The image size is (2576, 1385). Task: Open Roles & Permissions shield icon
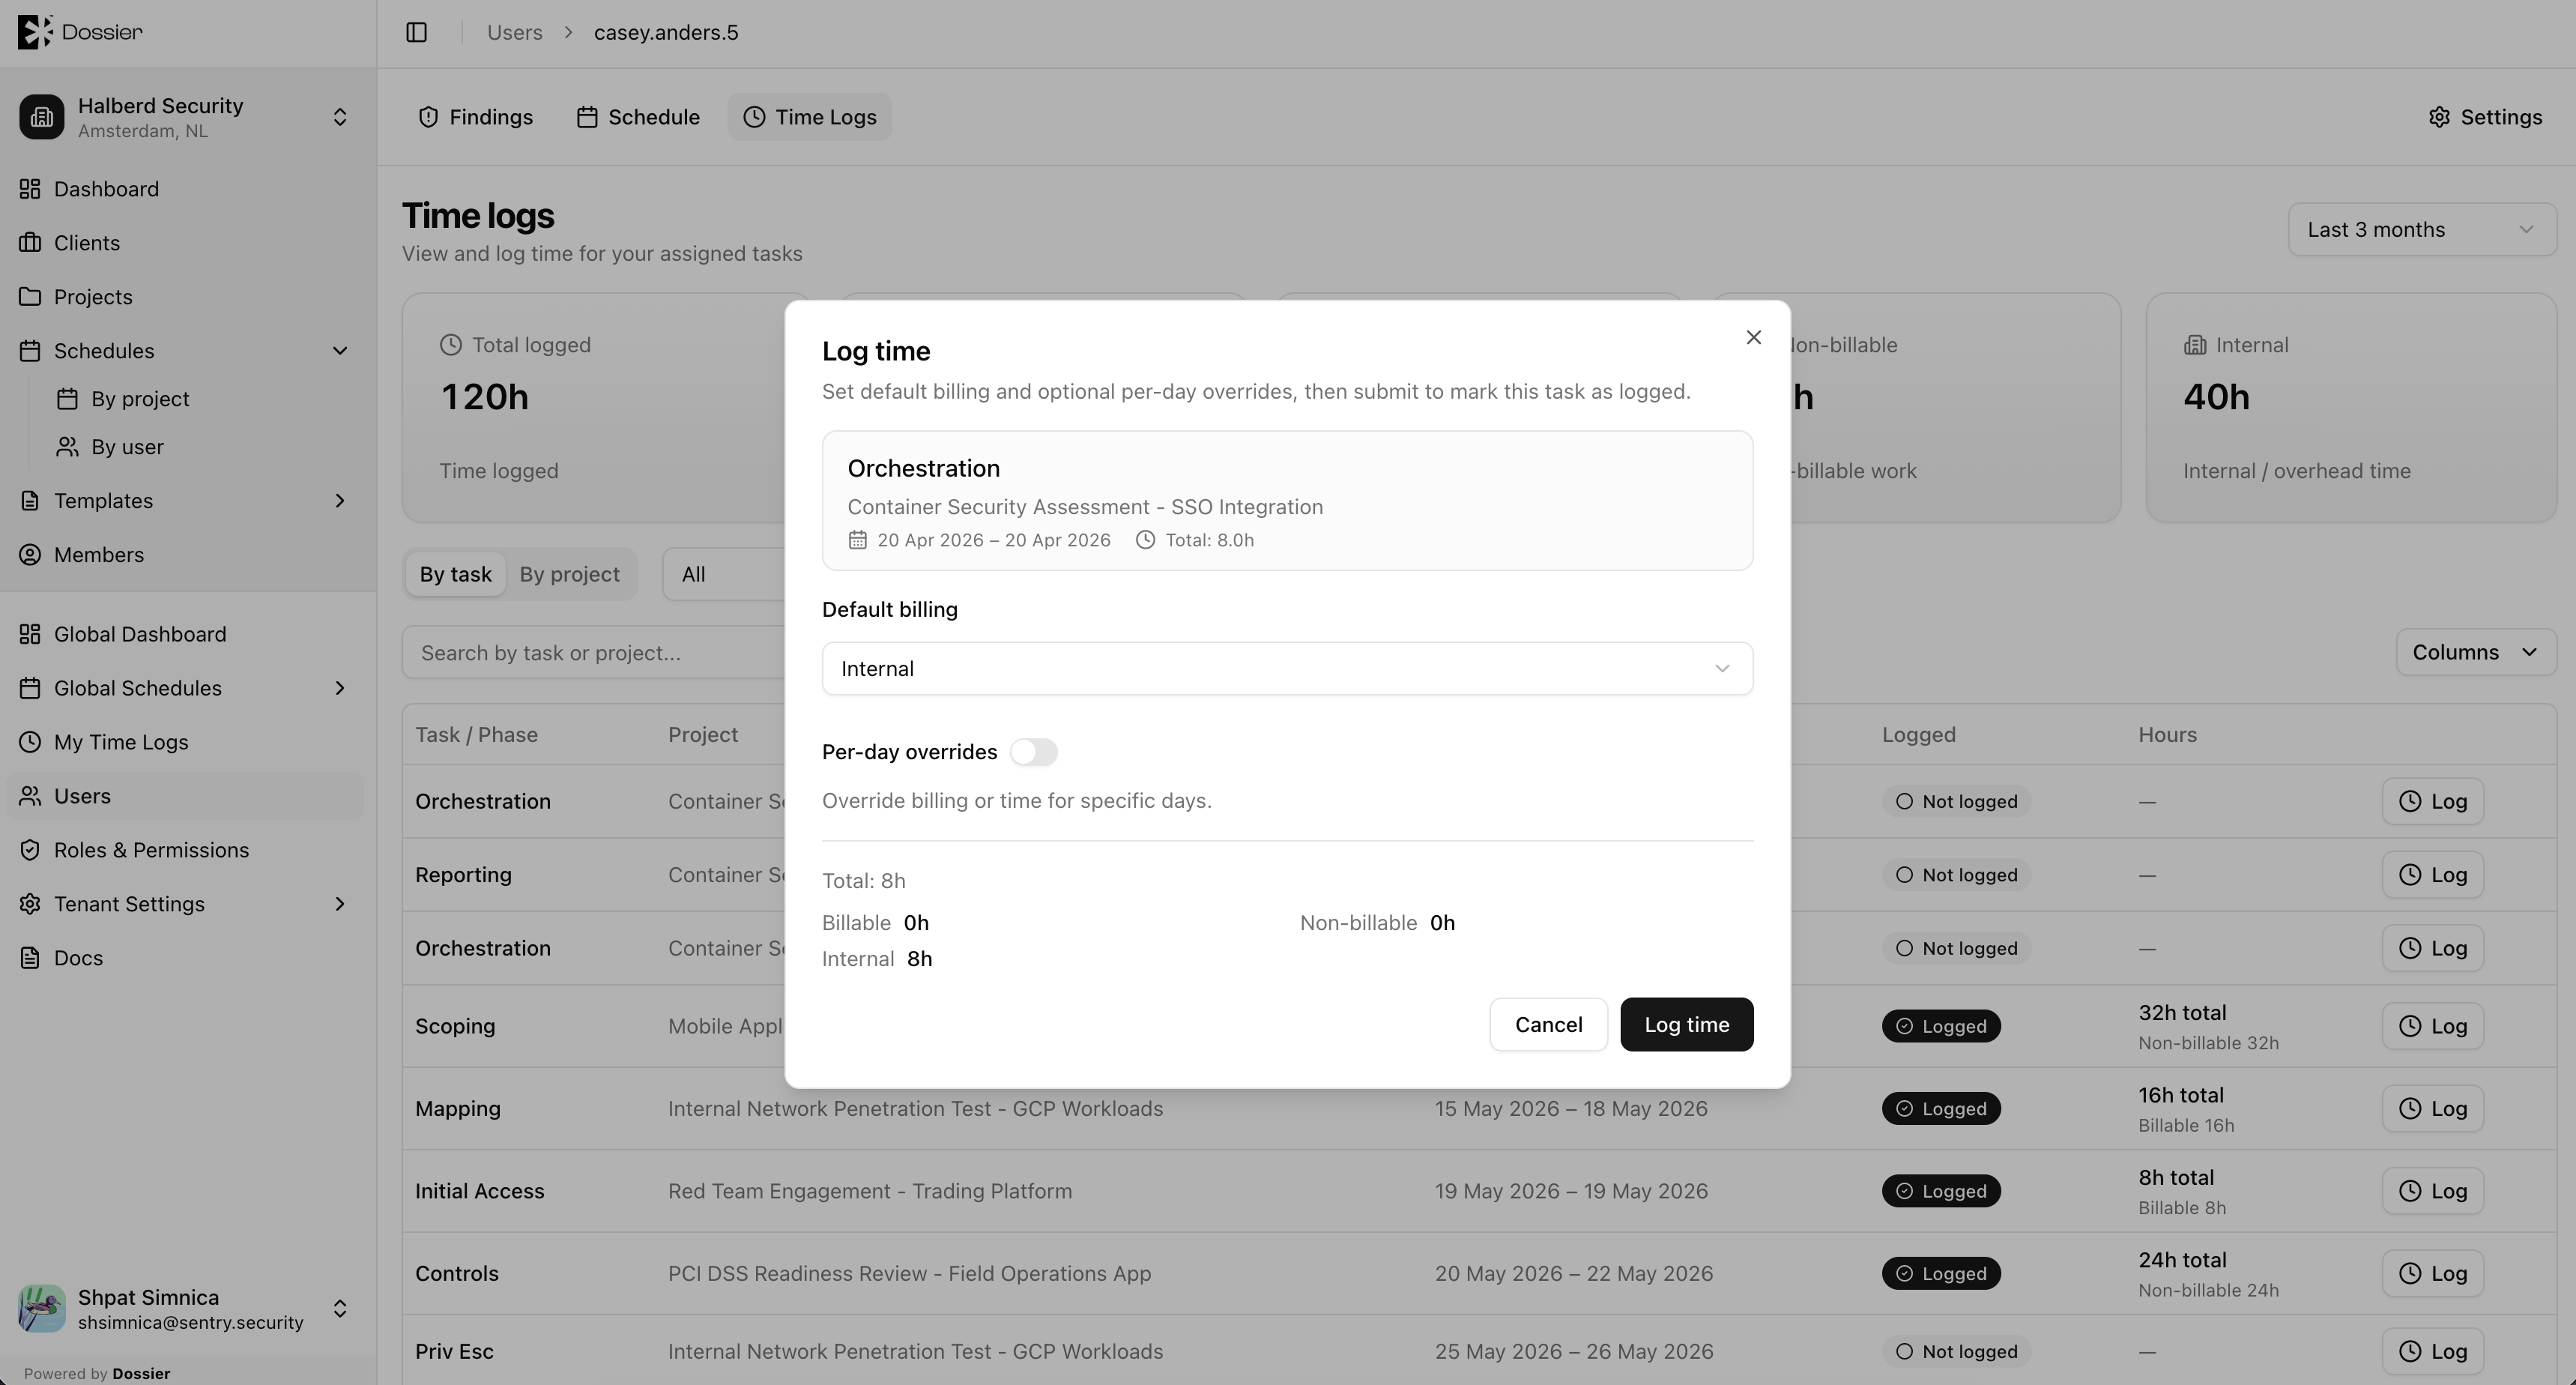tap(30, 850)
